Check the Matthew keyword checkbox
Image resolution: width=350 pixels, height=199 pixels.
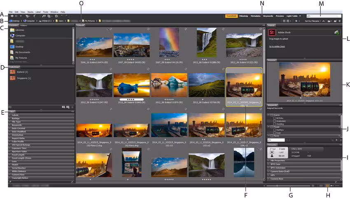point(275,130)
